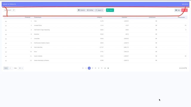Click the Save button
Image resolution: width=191 pixels, height=107 pixels.
point(178,10)
